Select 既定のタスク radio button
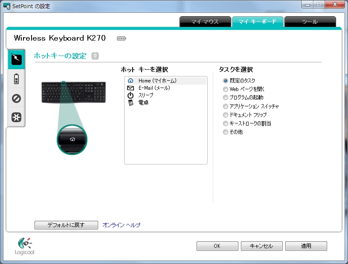Viewport: 348px width, 264px height. [x=226, y=81]
